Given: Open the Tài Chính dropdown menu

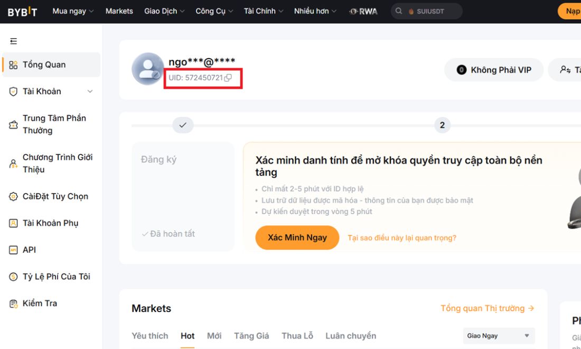Looking at the screenshot, I should tap(264, 11).
